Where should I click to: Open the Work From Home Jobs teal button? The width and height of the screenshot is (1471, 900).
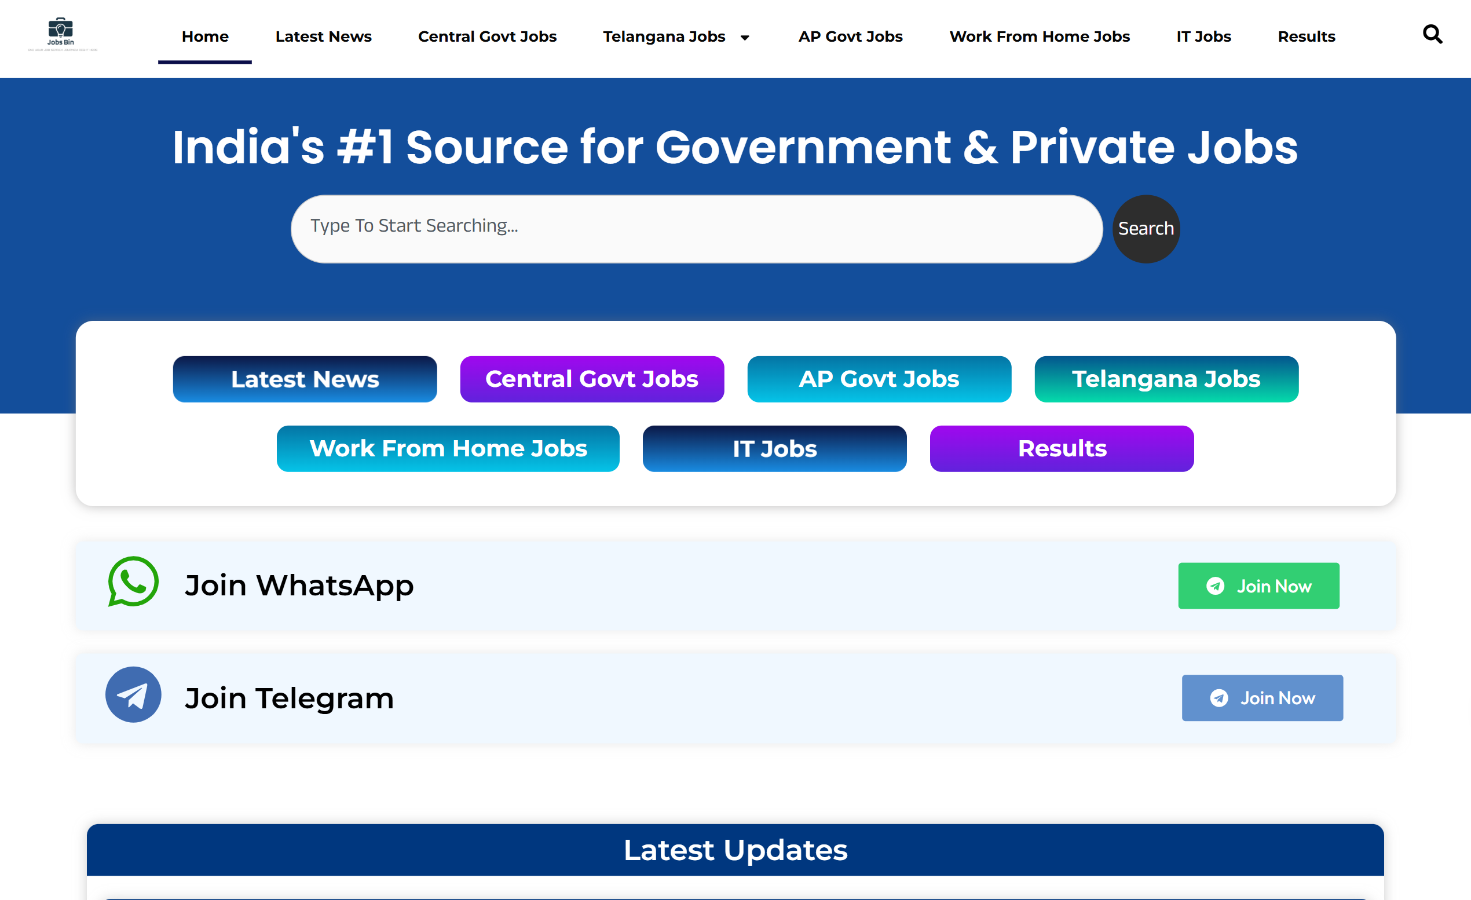(448, 449)
